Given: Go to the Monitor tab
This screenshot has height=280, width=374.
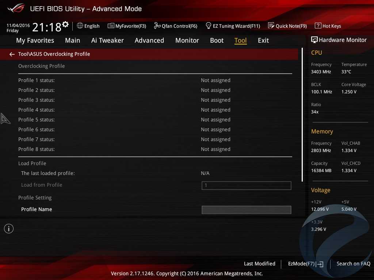Looking at the screenshot, I should point(187,40).
